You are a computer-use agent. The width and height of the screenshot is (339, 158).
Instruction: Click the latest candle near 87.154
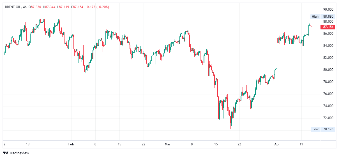tap(312, 27)
